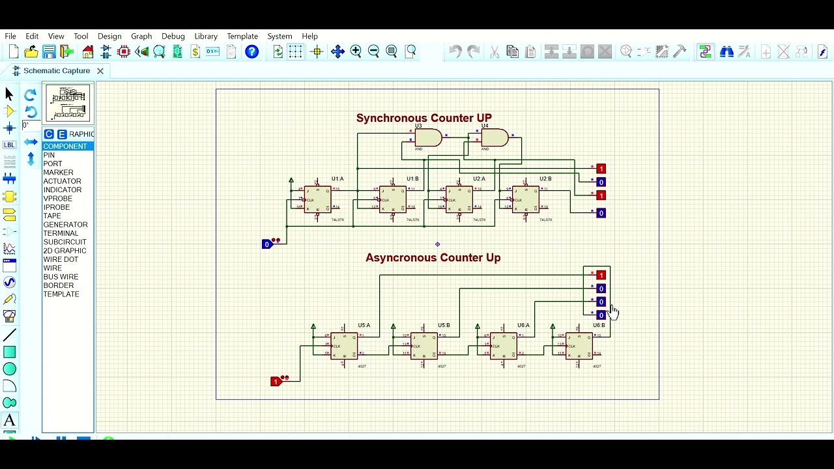
Task: Open the Template menu
Action: coord(242,36)
